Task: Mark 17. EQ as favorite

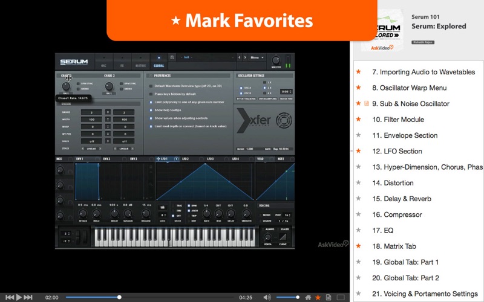Action: [x=358, y=230]
